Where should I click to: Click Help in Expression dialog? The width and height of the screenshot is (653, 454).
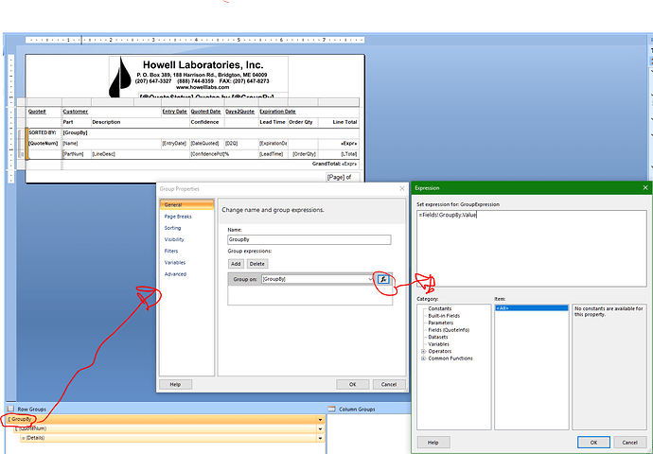(x=433, y=443)
